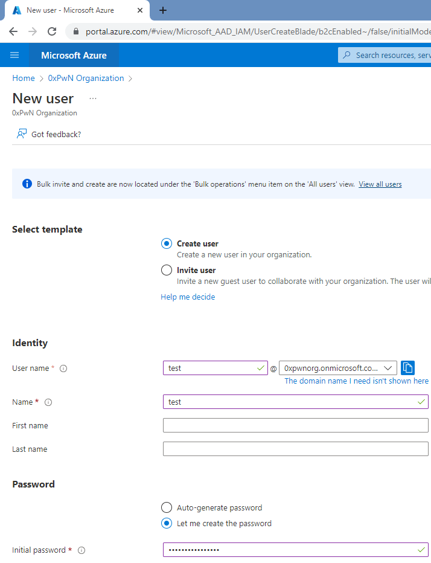The image size is (431, 563).
Task: Click the copy user name icon
Action: [407, 368]
